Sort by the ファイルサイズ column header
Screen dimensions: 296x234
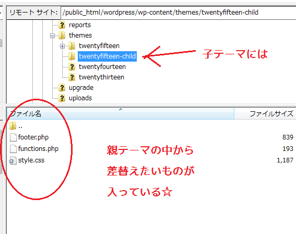(265, 113)
